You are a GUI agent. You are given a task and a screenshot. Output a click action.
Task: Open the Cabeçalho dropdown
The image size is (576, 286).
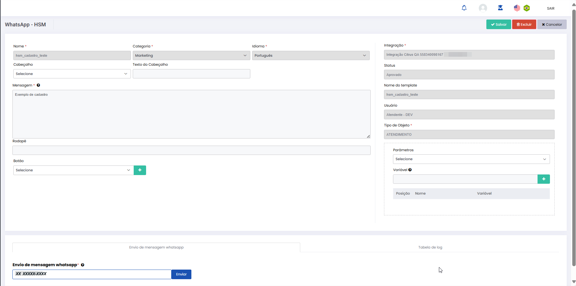[72, 74]
